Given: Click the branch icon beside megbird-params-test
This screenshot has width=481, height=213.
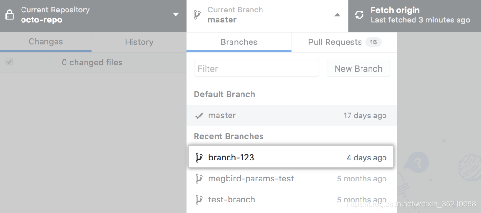Looking at the screenshot, I should [199, 179].
